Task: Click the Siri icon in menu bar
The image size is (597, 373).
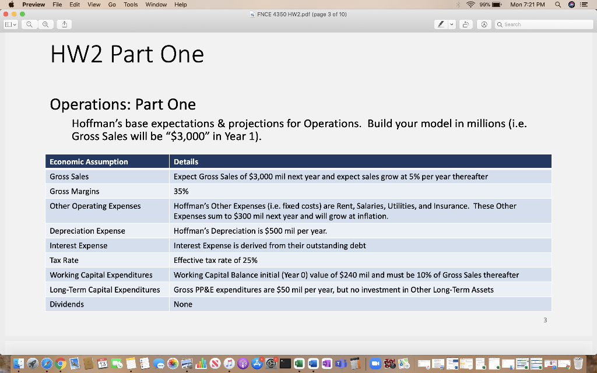Action: pyautogui.click(x=571, y=5)
